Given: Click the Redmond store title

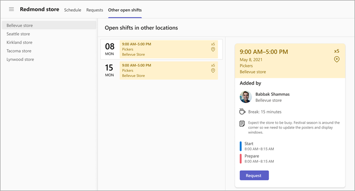Looking at the screenshot, I should coord(40,9).
